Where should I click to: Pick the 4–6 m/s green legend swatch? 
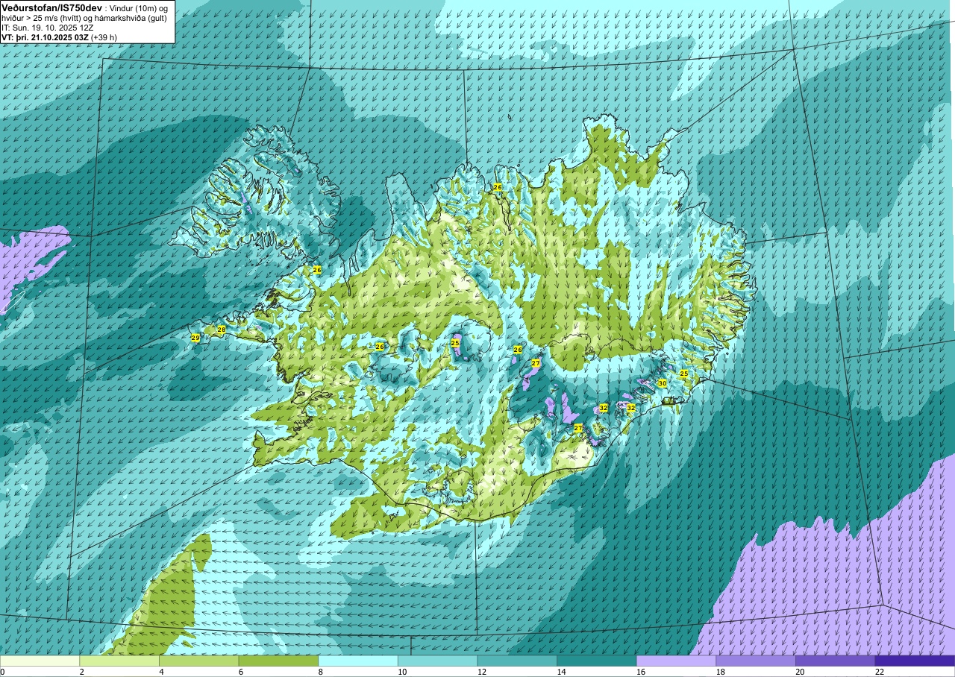coord(199,661)
